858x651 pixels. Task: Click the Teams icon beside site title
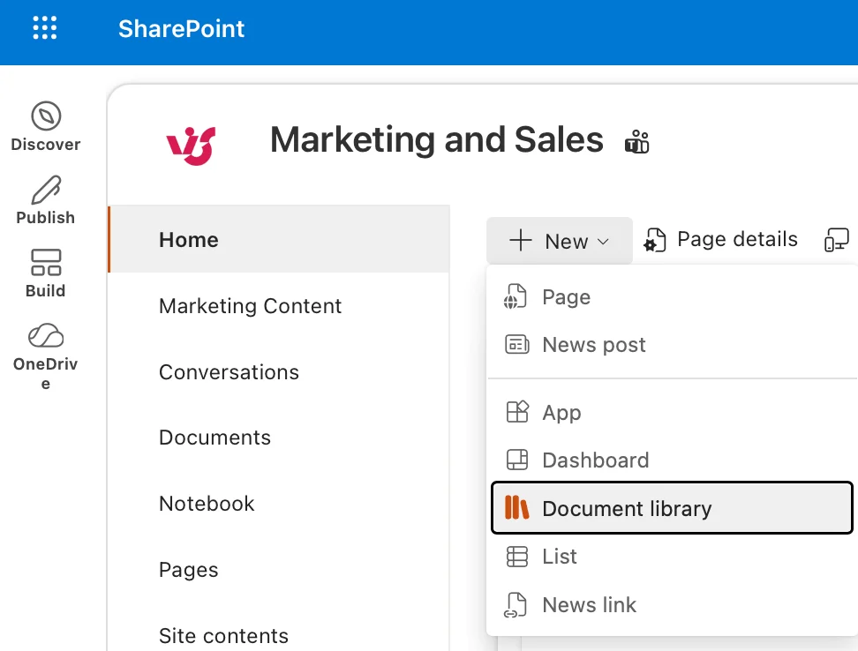(637, 141)
